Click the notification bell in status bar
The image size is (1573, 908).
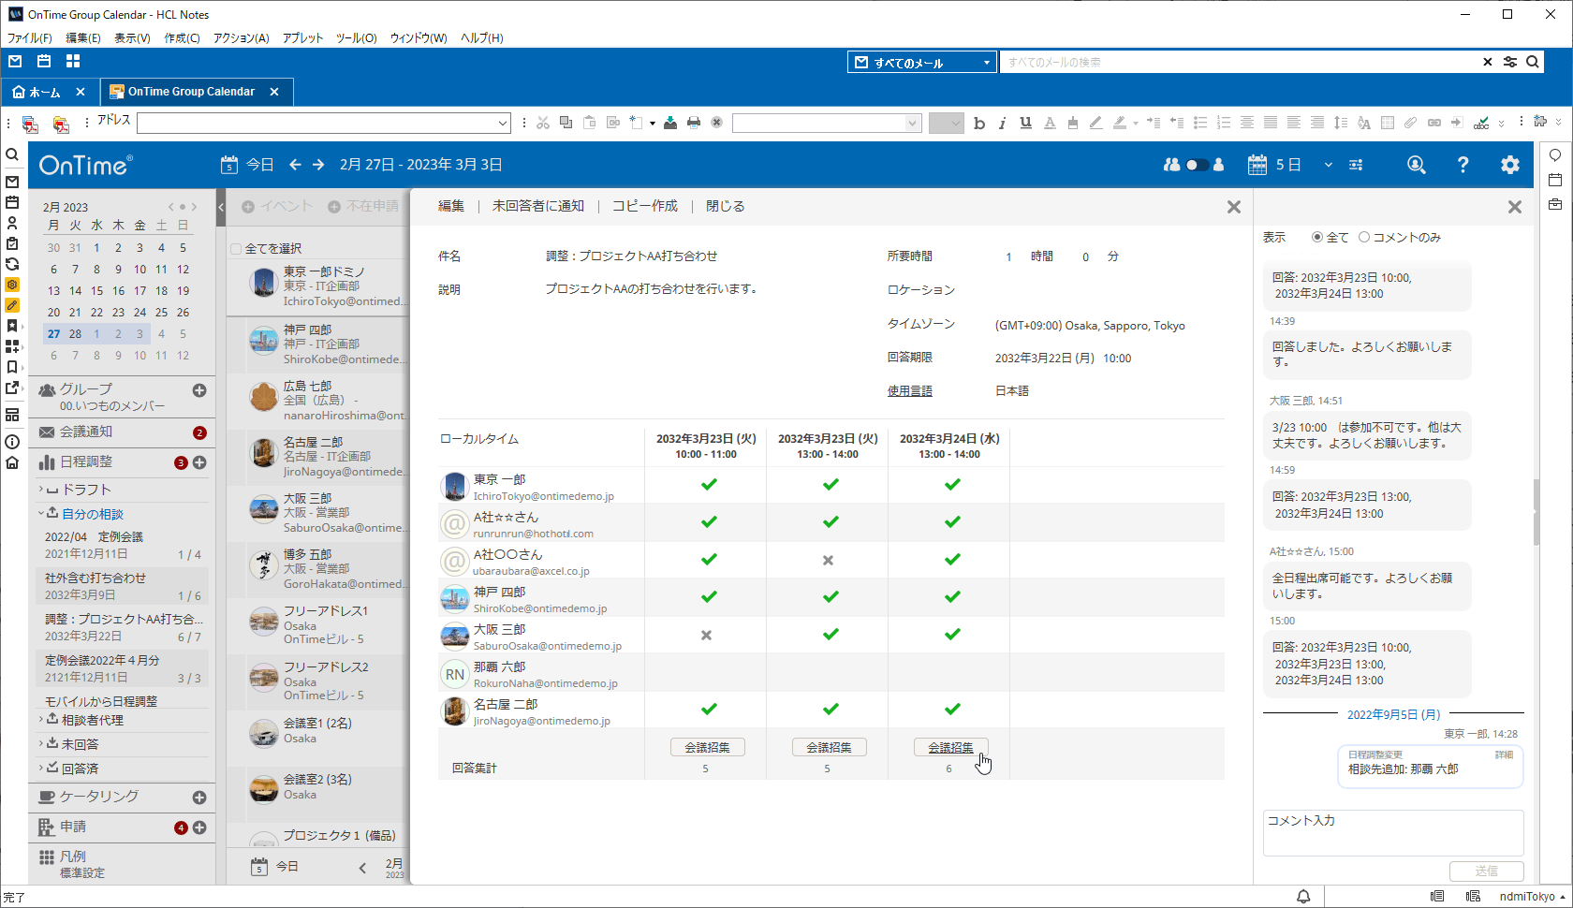(1303, 896)
